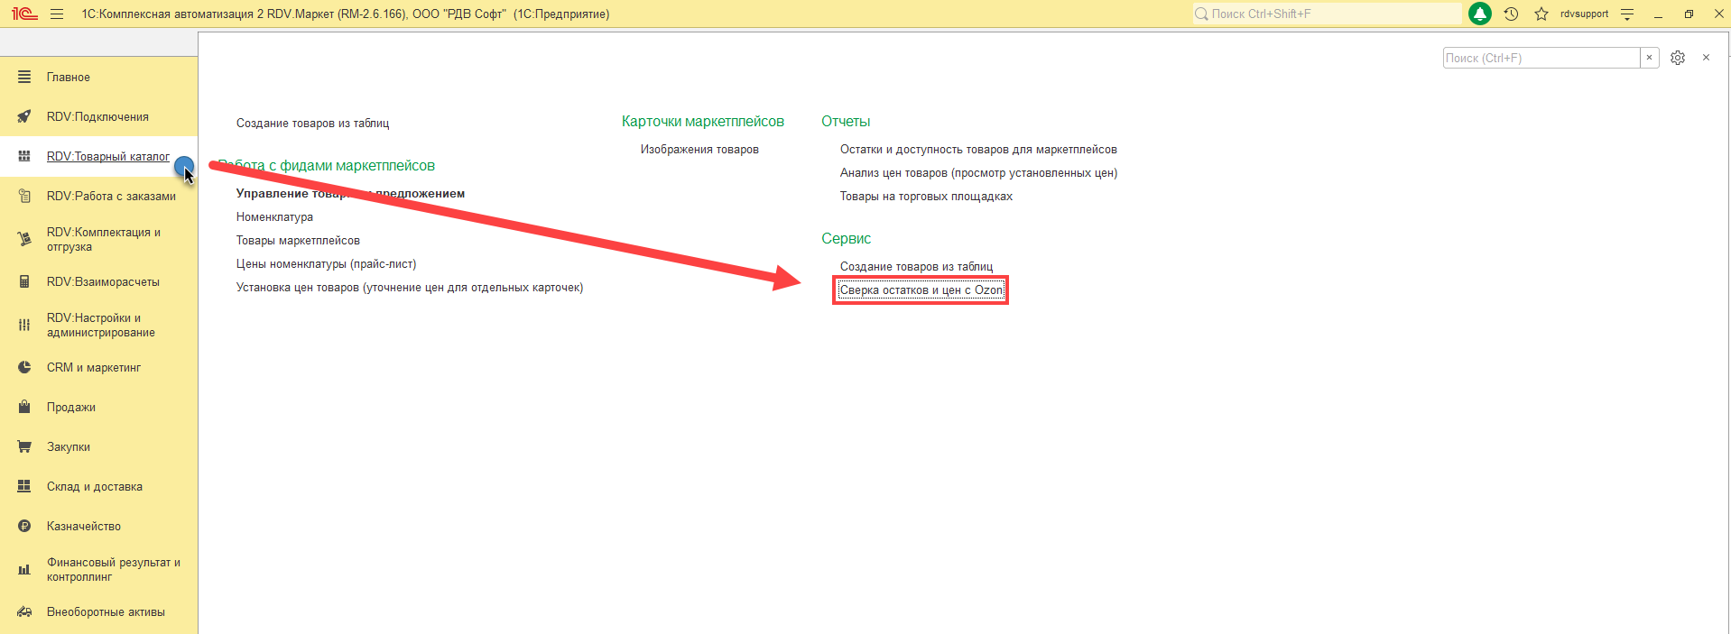Click the RDV:Работа с заказами icon
The image size is (1731, 634).
click(24, 196)
